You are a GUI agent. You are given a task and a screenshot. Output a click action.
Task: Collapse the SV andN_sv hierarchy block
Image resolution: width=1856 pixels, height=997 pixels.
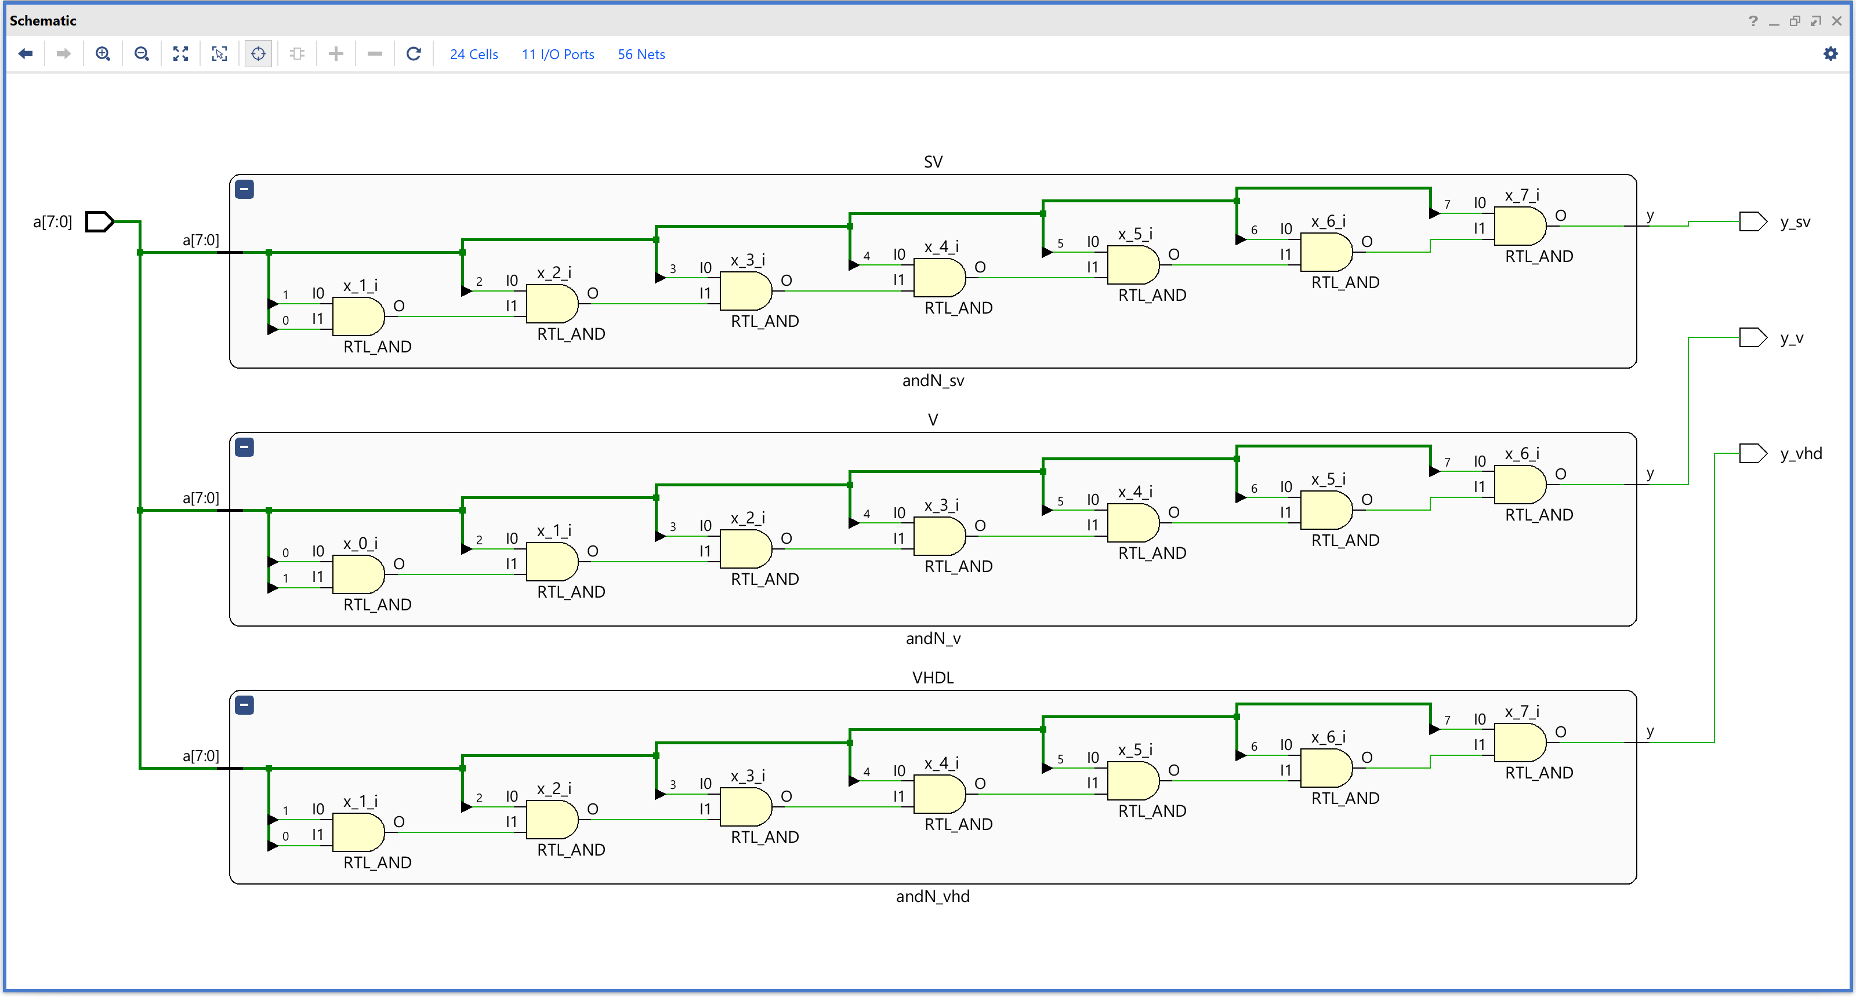point(245,190)
